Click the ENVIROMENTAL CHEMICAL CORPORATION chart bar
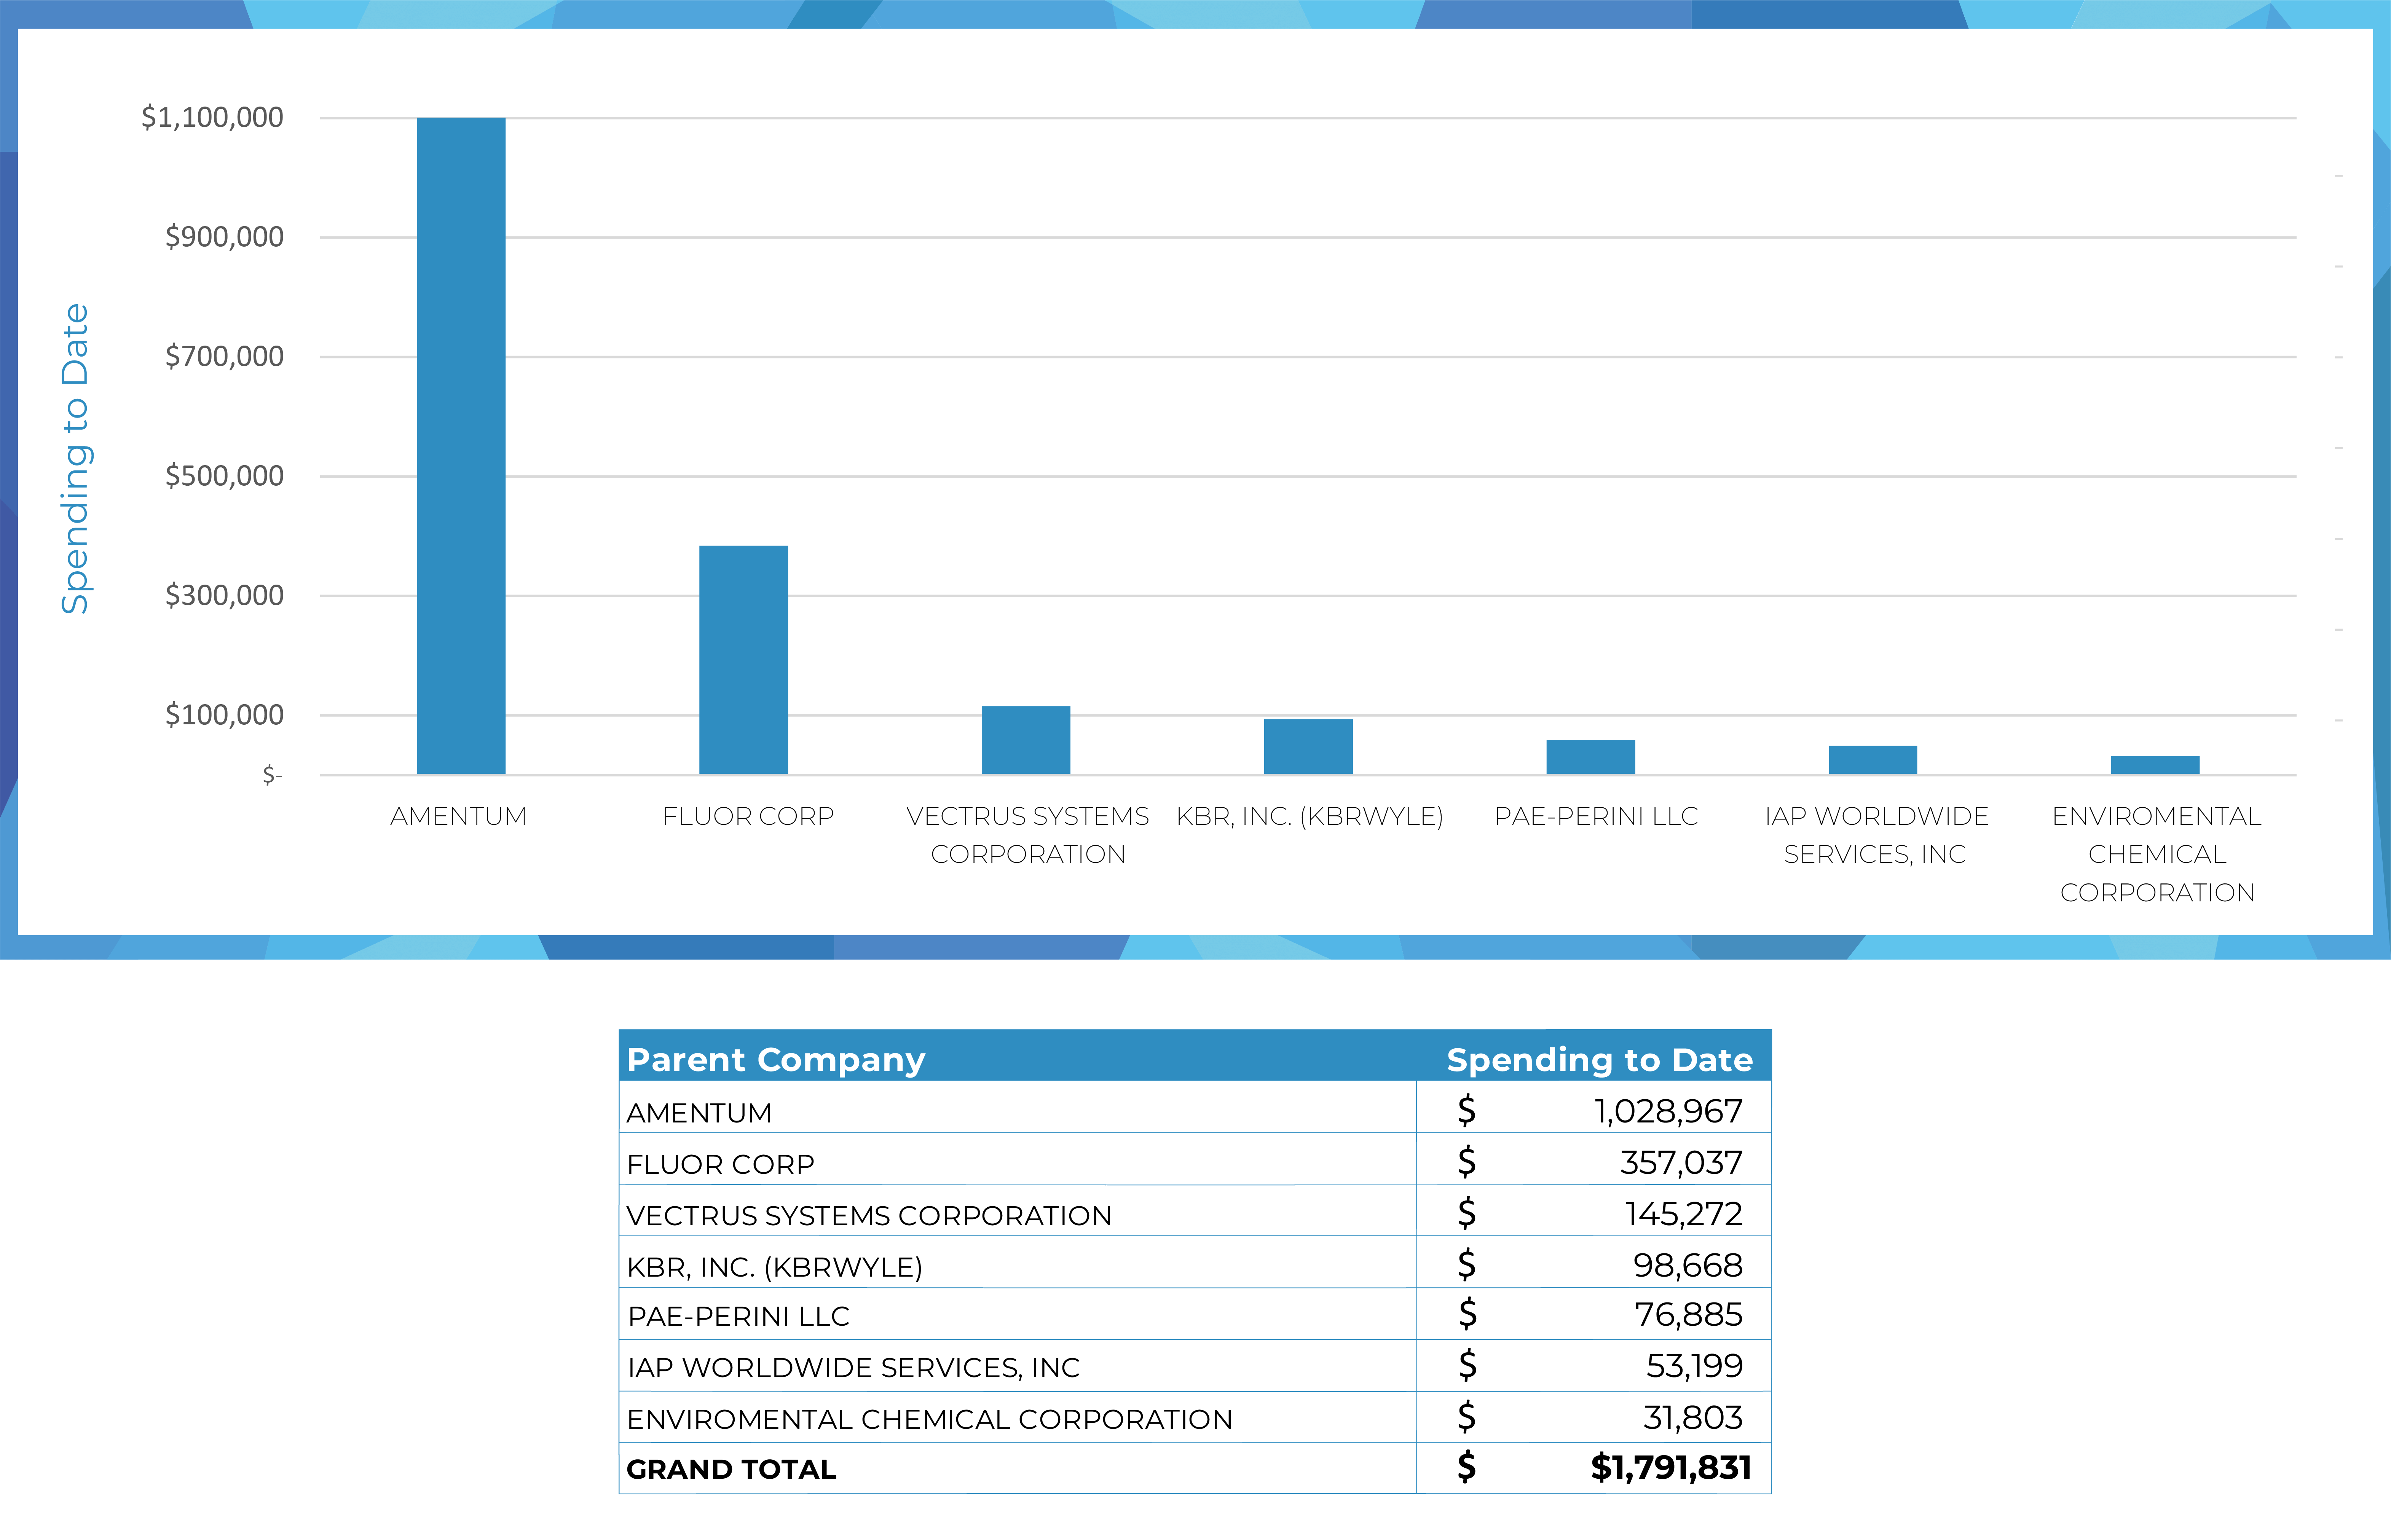 2155,765
